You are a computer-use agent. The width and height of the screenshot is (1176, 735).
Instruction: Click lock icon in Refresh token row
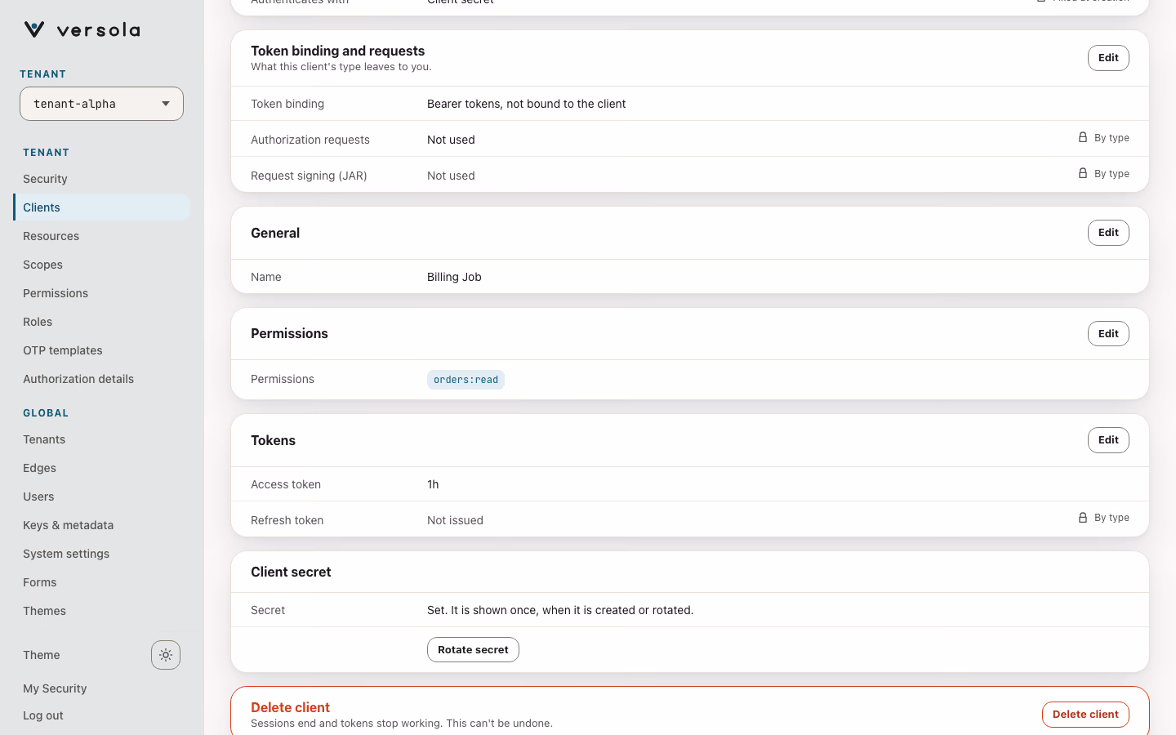click(1083, 518)
